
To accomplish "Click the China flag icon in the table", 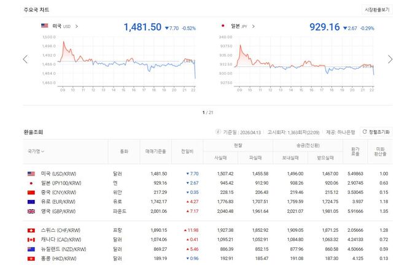I will pos(31,193).
